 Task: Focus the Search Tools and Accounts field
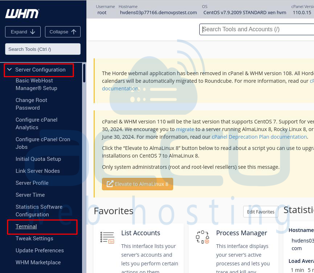tap(257, 29)
